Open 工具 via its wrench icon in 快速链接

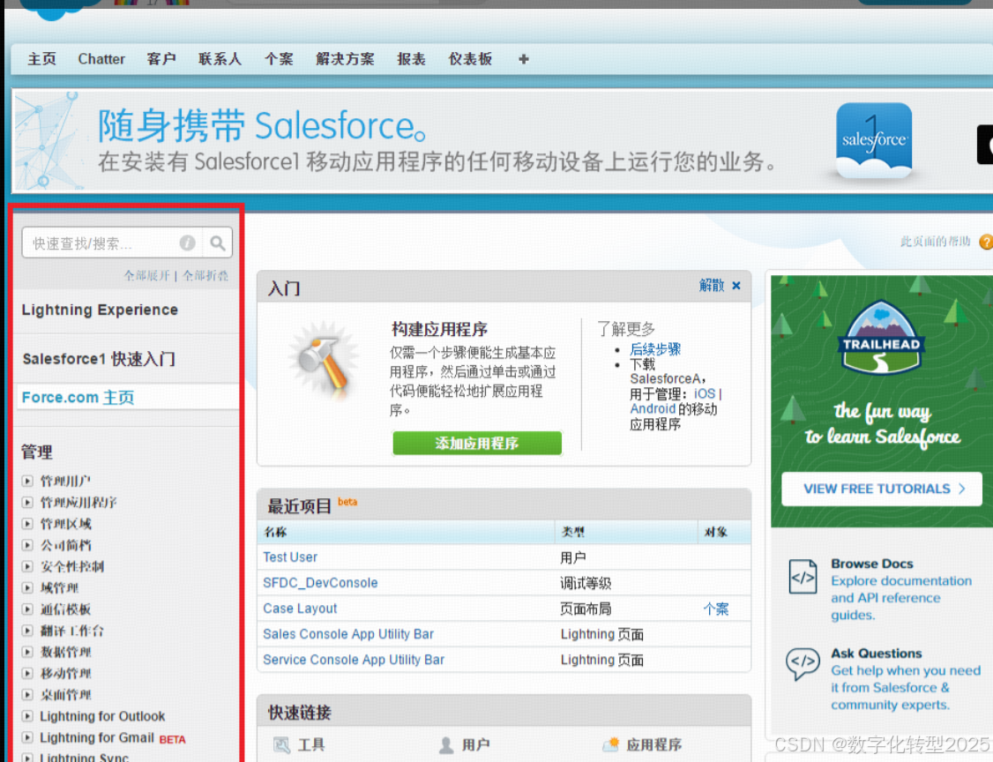(x=281, y=743)
